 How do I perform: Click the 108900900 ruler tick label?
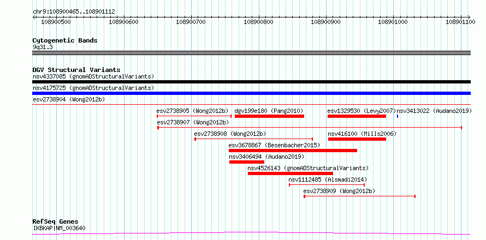[x=326, y=22]
